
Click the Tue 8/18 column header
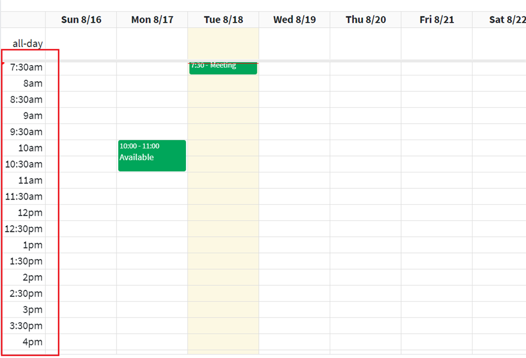223,19
